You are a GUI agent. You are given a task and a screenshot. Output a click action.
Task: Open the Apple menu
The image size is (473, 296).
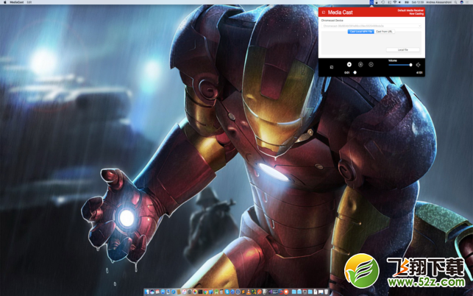click(x=4, y=2)
